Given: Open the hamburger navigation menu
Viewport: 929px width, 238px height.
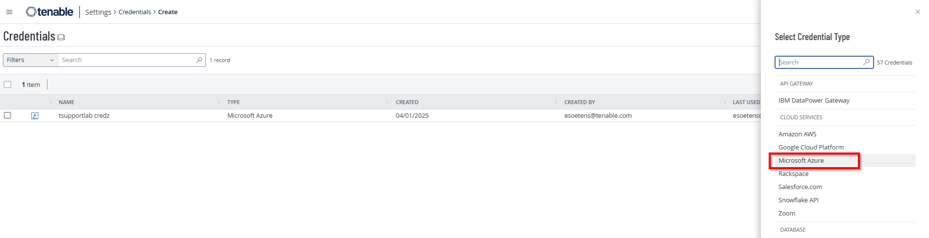Looking at the screenshot, I should (x=9, y=12).
